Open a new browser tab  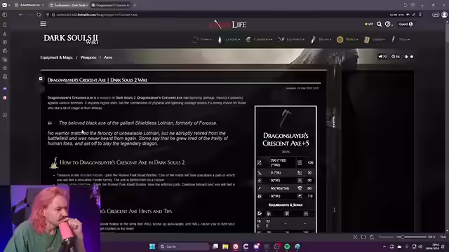point(135,5)
